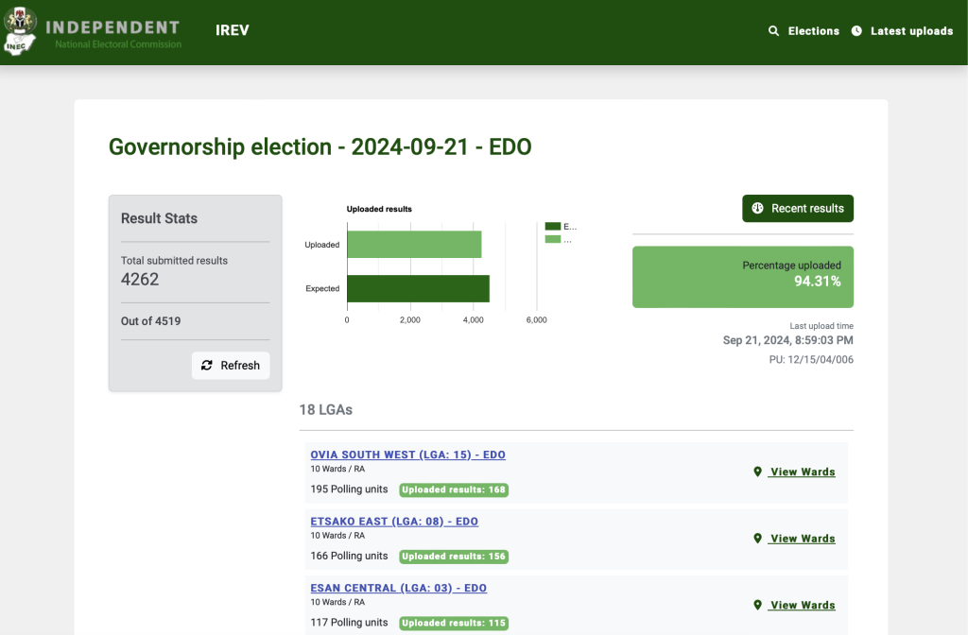Screen dimensions: 968x635
Task: Click map pin icon for Ovia South West
Action: (757, 472)
